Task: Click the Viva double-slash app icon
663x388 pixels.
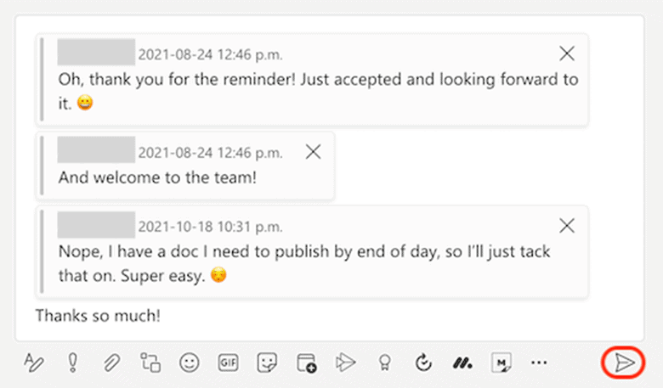Action: coord(462,363)
